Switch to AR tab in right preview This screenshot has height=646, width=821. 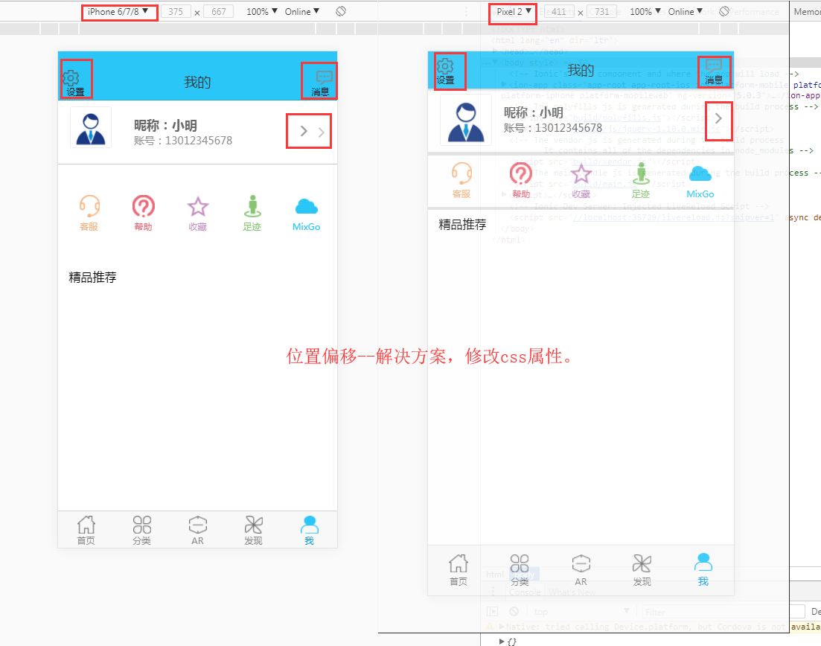[581, 569]
